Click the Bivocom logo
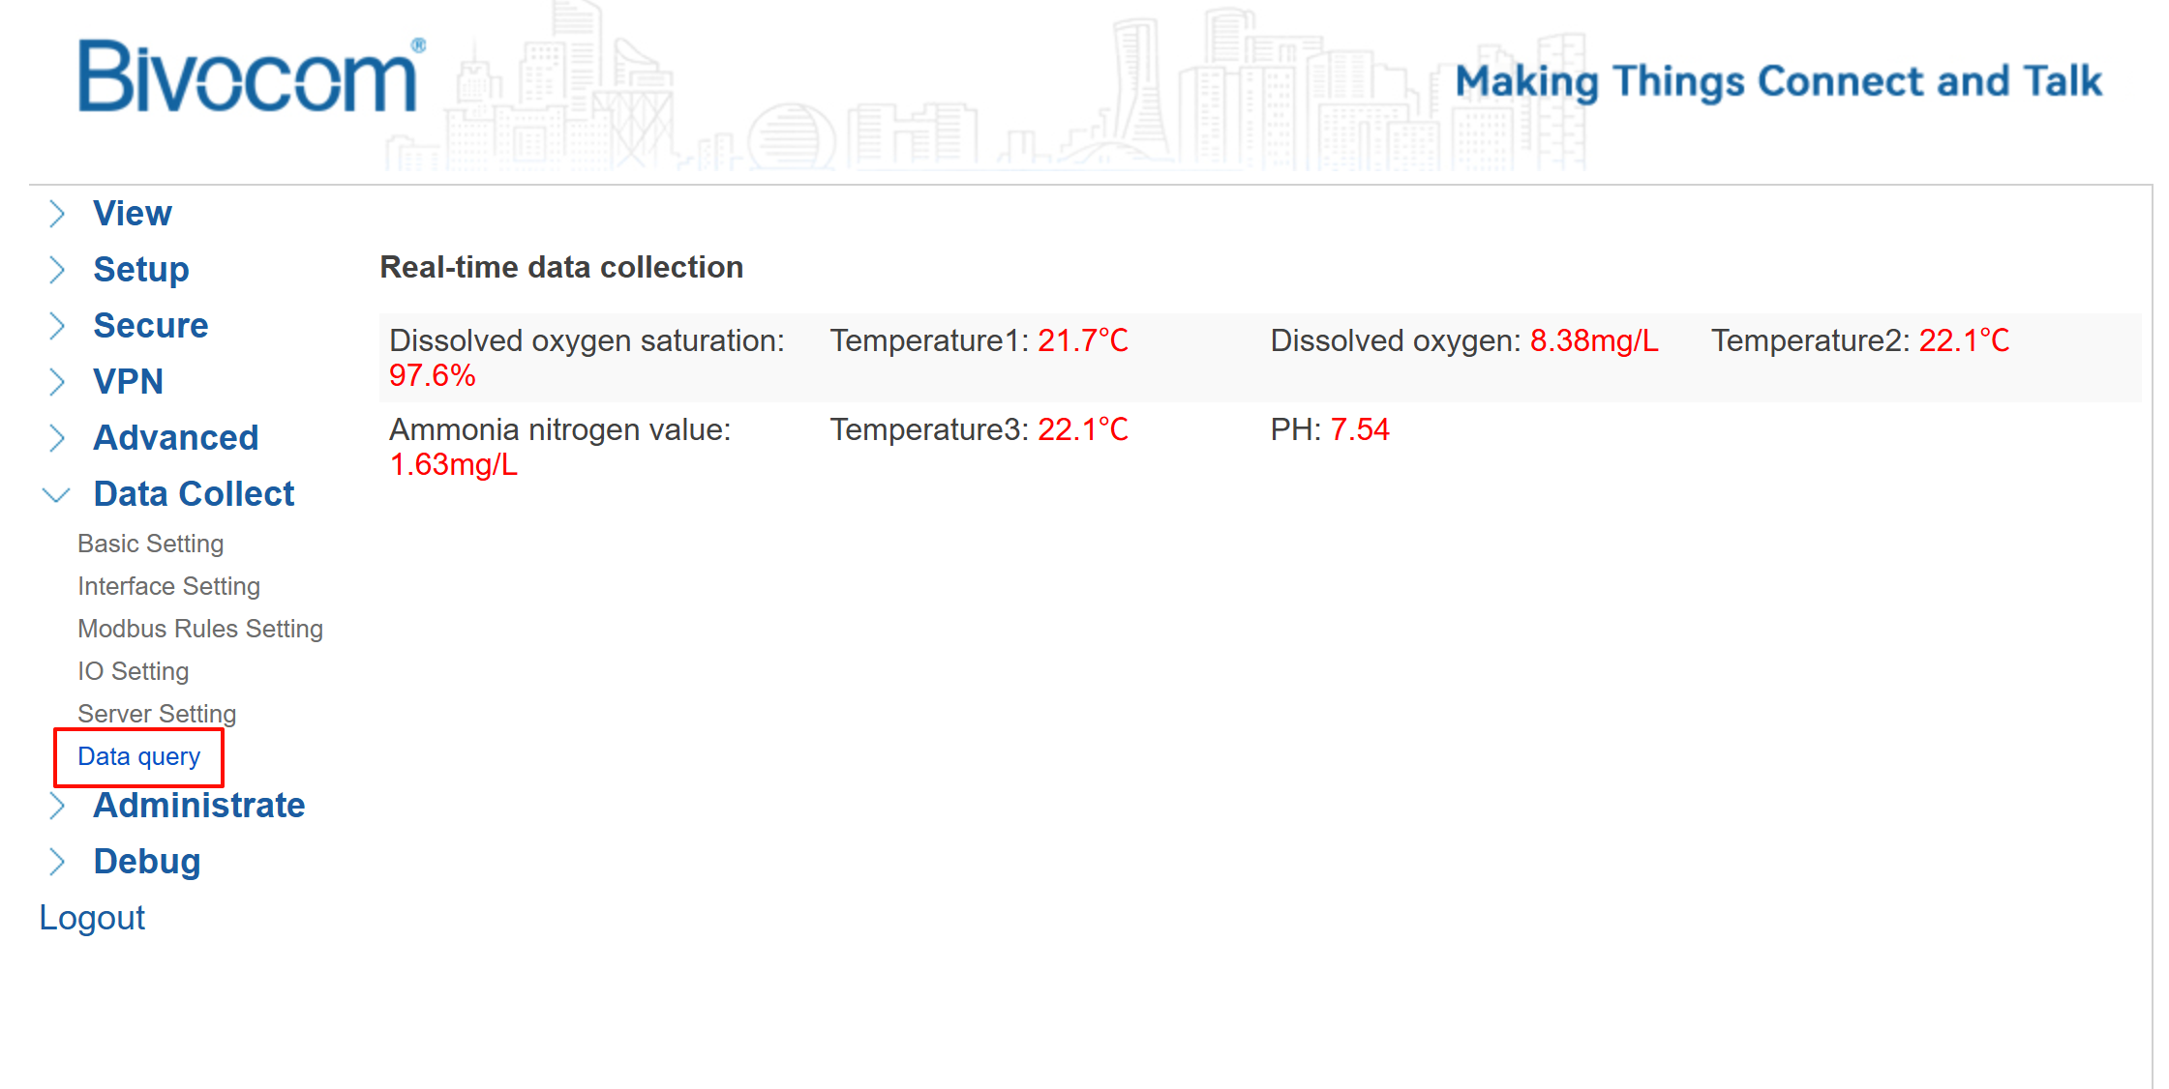Viewport: 2169px width, 1089px height. [x=249, y=77]
